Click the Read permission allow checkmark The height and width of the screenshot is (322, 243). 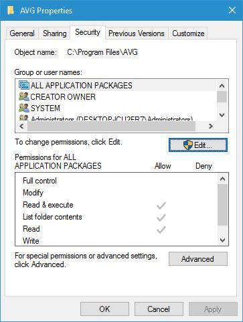pos(161,230)
